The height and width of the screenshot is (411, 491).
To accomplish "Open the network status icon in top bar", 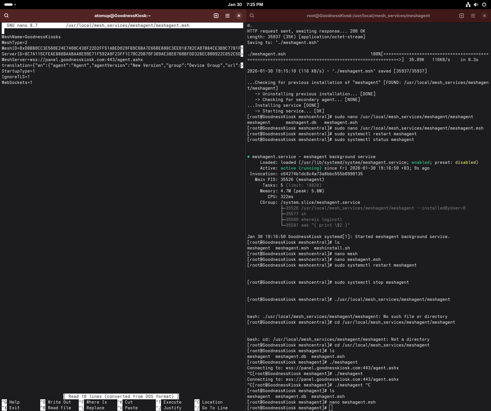I will click(x=468, y=5).
